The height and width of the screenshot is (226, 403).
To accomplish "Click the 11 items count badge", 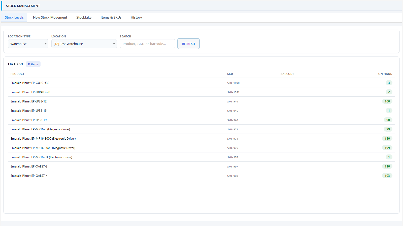I will point(33,64).
